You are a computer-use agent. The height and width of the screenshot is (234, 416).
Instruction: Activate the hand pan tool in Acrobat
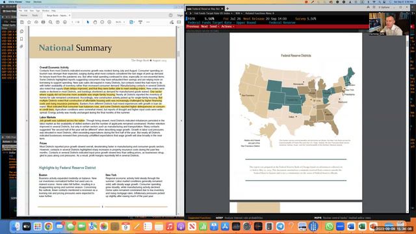[95, 22]
